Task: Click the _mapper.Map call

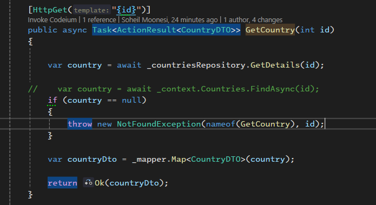Action: tap(159, 159)
